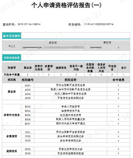Click the 逾期信息 rule set label
133x158 pixels.
coord(12,151)
